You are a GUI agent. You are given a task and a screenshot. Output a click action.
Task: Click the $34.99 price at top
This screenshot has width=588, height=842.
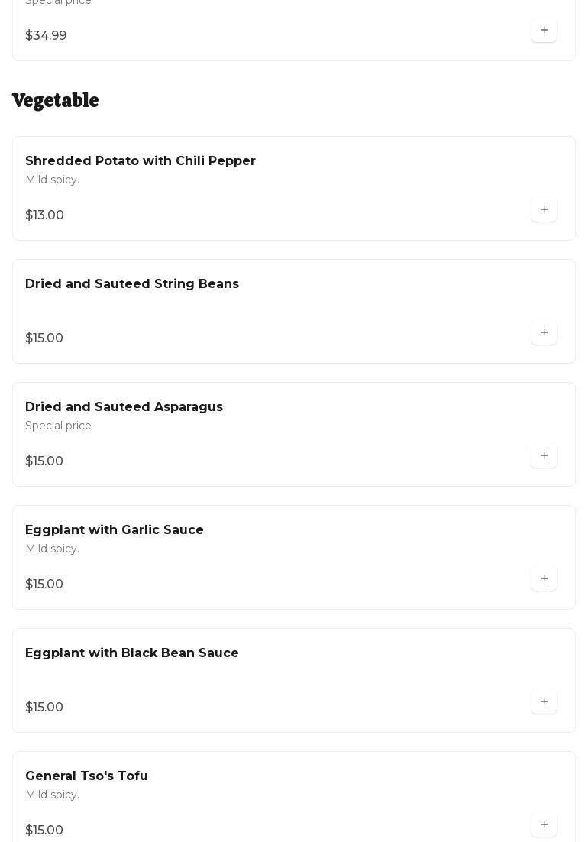pos(46,36)
